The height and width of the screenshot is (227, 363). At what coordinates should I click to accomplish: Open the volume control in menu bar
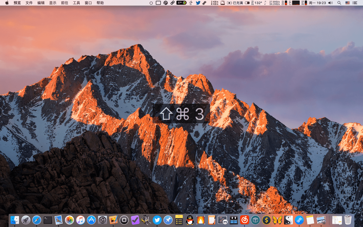(x=331, y=3)
